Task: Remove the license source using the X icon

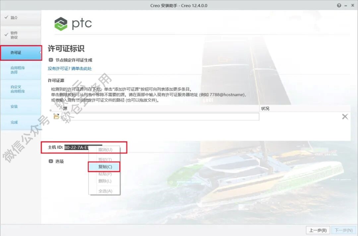Action: 345,117
